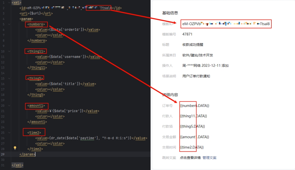Screen dimensions: 295x170
Task: Open the 管理文案 link
Action: (209, 158)
